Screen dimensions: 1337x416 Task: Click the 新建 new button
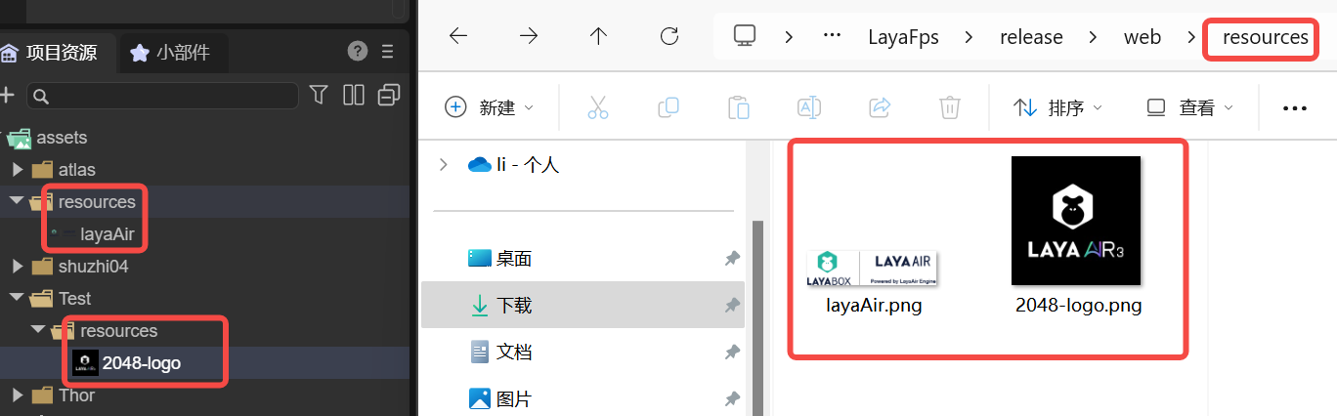click(x=489, y=107)
